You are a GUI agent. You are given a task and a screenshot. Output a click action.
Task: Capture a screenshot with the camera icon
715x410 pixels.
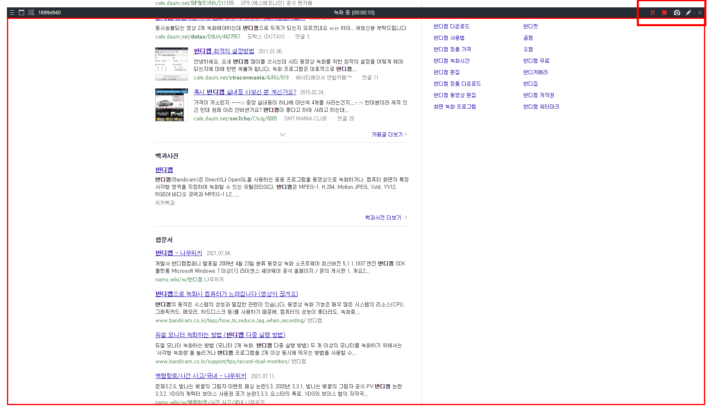pyautogui.click(x=677, y=13)
